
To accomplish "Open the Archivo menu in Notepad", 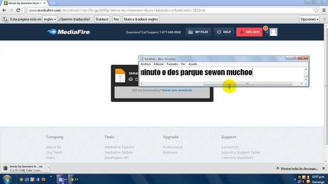I will (x=146, y=64).
